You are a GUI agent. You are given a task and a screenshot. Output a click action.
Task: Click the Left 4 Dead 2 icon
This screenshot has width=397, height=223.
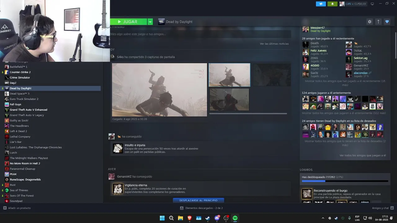click(x=7, y=131)
